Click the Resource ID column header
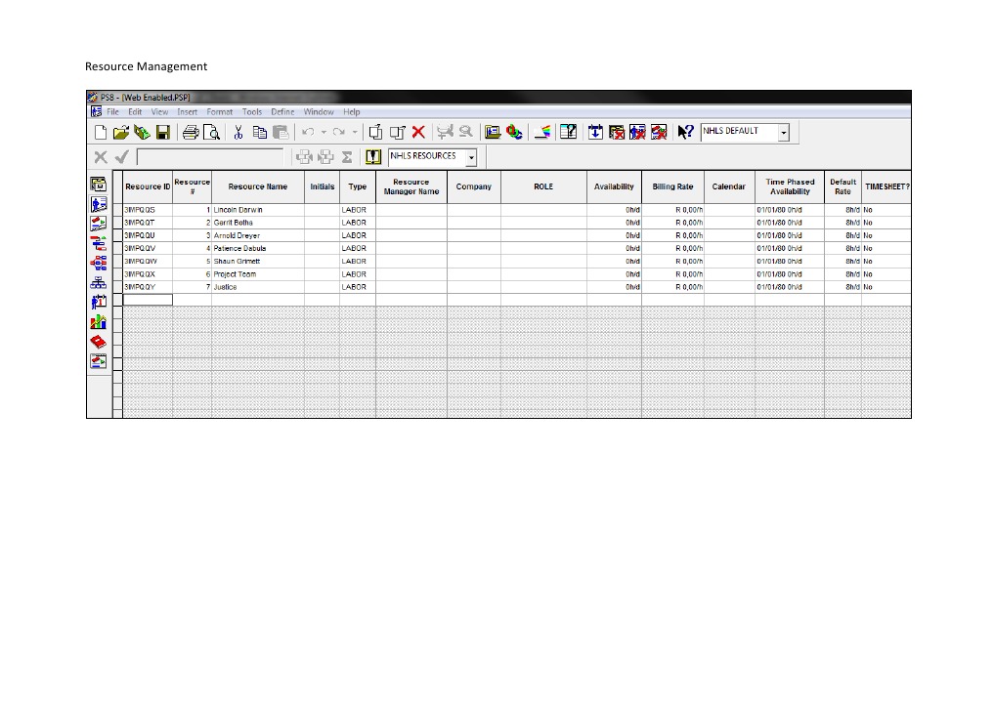This screenshot has width=994, height=702. click(148, 186)
